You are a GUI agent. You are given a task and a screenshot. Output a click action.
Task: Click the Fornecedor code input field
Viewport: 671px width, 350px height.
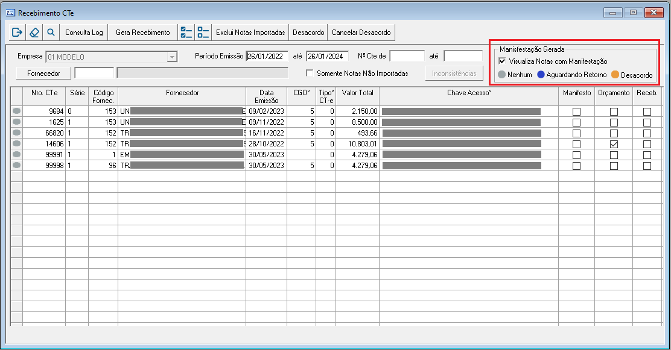tap(94, 73)
